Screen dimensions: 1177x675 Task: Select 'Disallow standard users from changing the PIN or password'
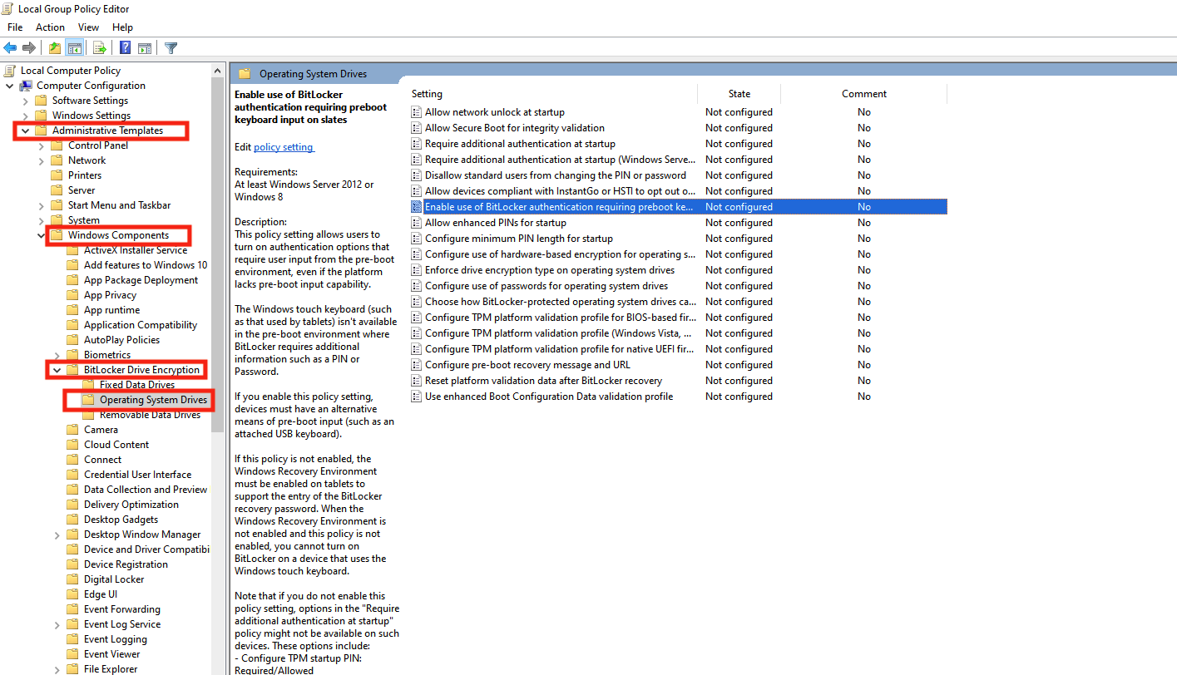pyautogui.click(x=556, y=175)
